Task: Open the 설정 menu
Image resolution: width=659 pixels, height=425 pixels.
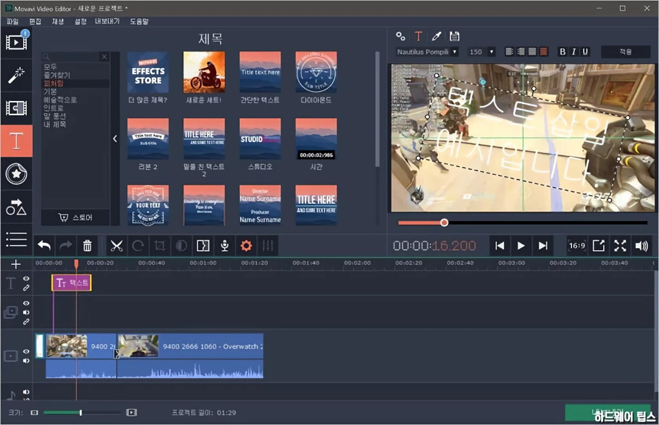Action: point(80,21)
